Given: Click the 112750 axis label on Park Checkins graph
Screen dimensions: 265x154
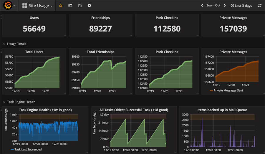Looking at the screenshot, I should pos(143,56).
